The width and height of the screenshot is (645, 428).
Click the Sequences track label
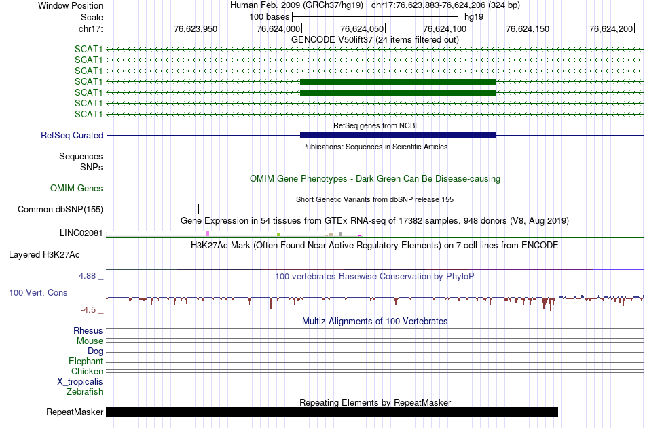pos(81,156)
